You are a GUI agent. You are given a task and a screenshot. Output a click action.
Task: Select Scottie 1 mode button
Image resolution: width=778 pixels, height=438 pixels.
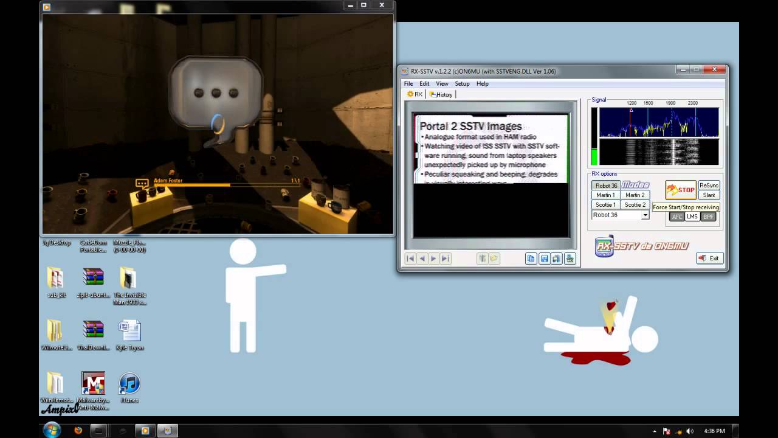[606, 205]
